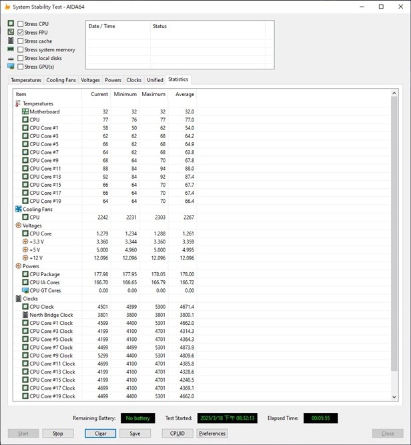
Task: Click the Clocks group icon
Action: (x=19, y=299)
